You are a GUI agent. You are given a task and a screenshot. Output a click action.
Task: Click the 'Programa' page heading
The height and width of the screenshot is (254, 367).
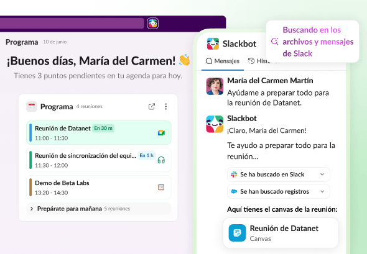(22, 42)
